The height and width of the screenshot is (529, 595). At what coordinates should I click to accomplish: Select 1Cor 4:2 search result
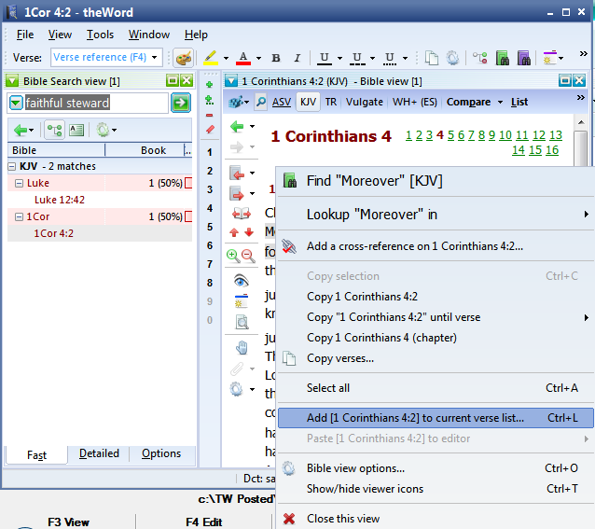click(54, 233)
